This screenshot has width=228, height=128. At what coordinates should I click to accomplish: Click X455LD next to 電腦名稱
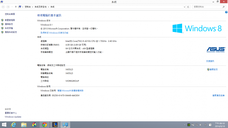point(69,69)
